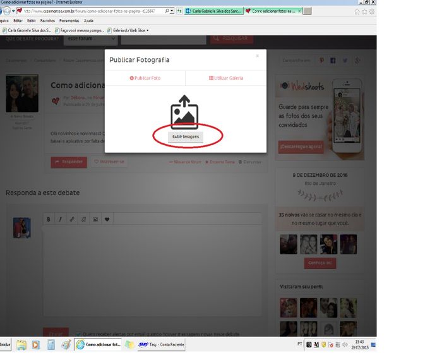Open the browser Home icon
Screen dimensions: 442x353
357,11
